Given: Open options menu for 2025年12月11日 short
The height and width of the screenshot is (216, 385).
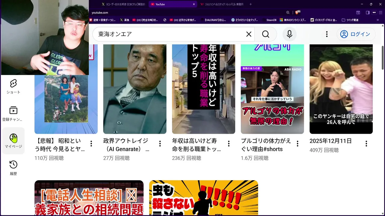Looking at the screenshot, I should [366, 144].
